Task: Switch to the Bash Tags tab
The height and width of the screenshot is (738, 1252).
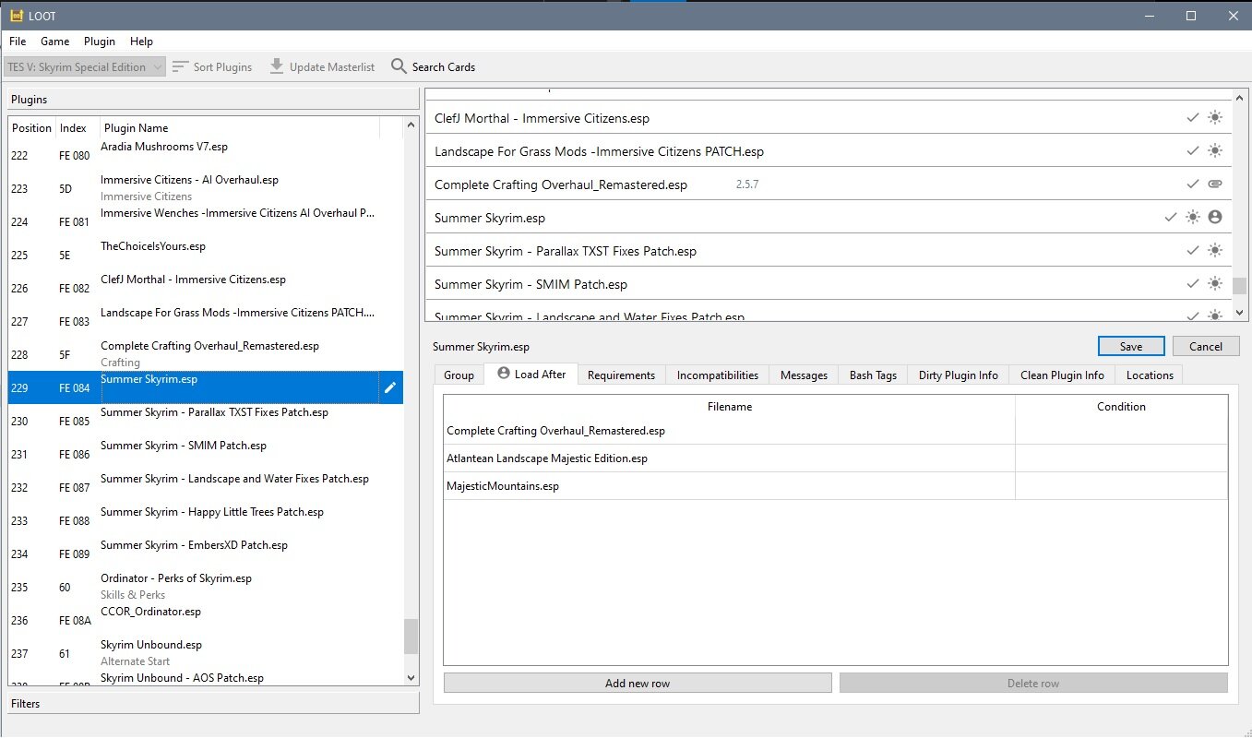Action: pos(873,375)
